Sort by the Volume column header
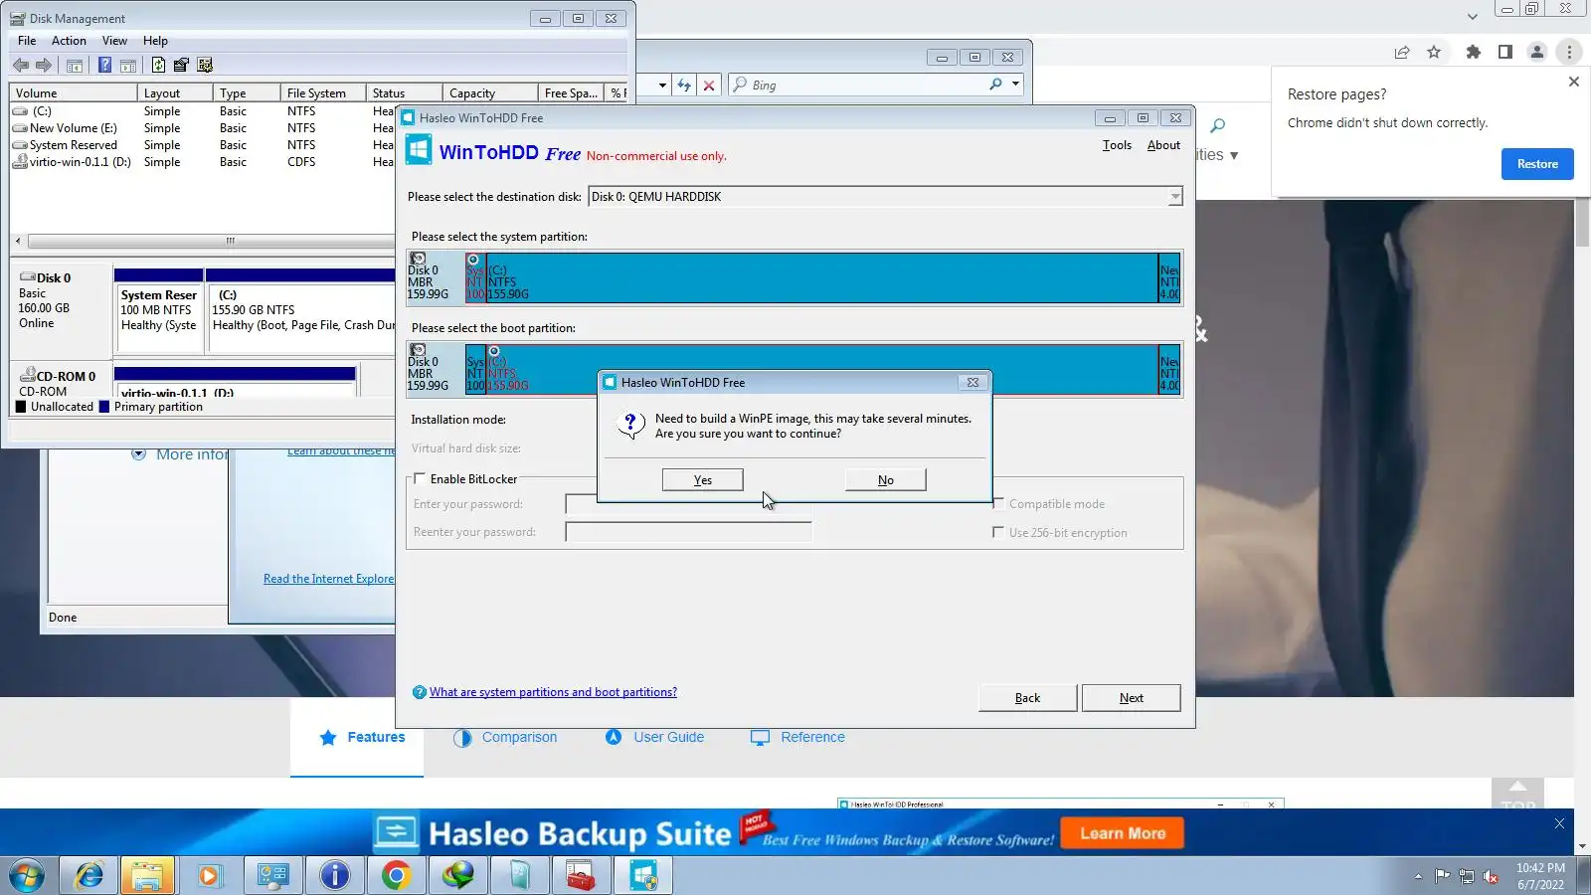The height and width of the screenshot is (895, 1591). pos(73,93)
